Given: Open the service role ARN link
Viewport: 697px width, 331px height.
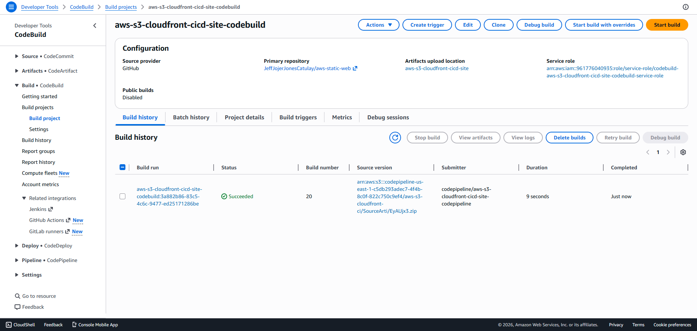Looking at the screenshot, I should click(x=612, y=72).
